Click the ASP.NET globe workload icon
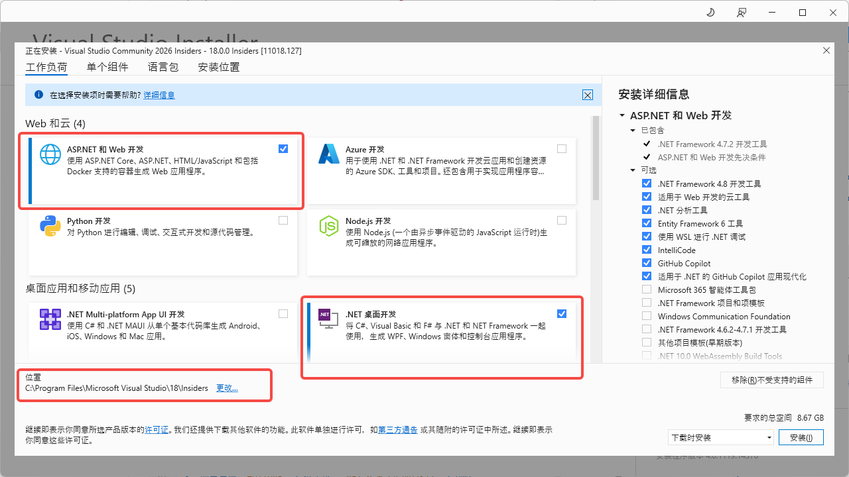 (50, 154)
